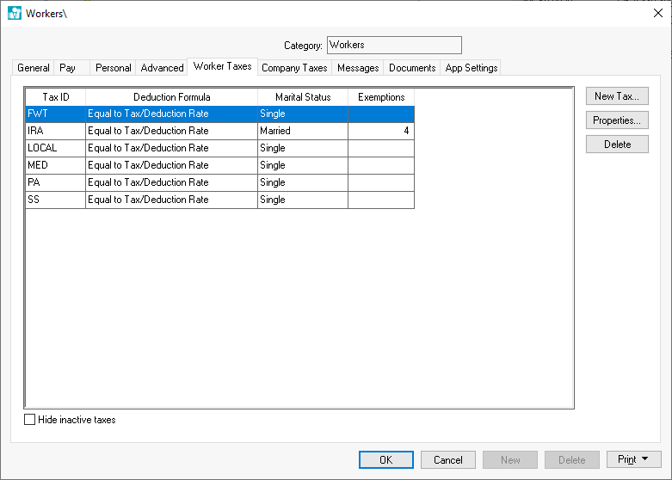
Task: Click the Workers app icon in title bar
Action: (x=15, y=13)
